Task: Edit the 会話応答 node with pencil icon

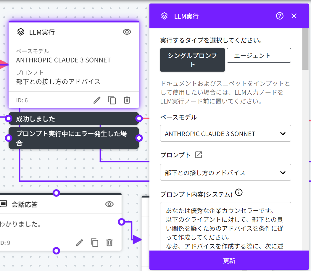Action: tap(80, 243)
